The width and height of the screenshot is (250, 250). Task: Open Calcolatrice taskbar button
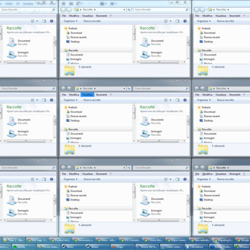pyautogui.click(x=197, y=247)
